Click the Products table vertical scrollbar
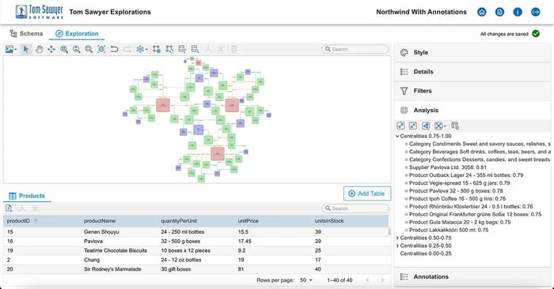The width and height of the screenshot is (554, 289). click(x=389, y=231)
